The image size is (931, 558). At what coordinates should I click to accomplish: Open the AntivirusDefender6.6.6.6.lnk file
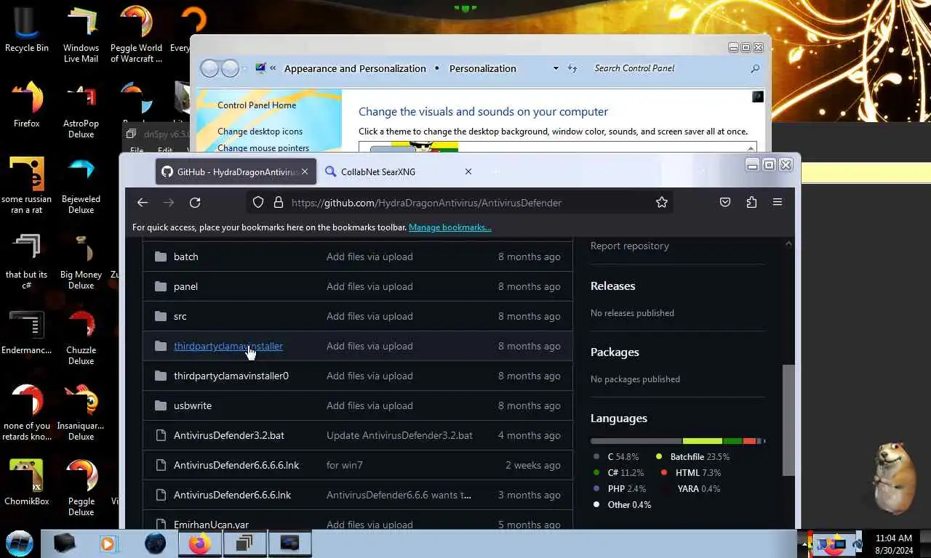coord(236,465)
